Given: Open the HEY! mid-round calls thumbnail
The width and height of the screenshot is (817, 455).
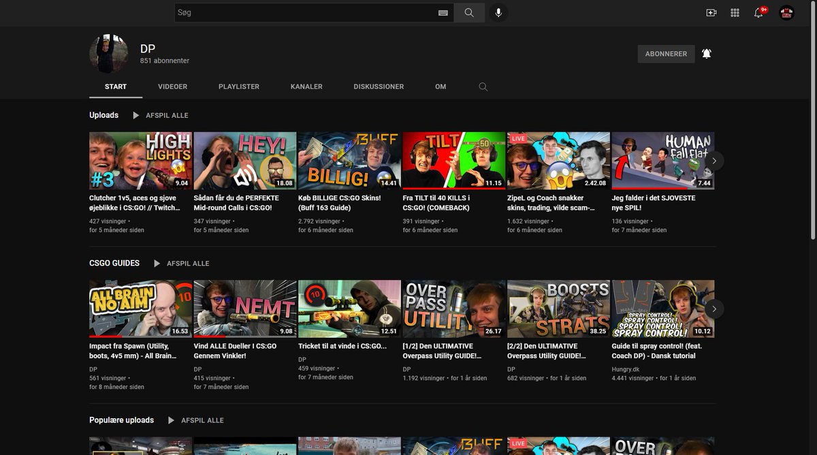Looking at the screenshot, I should (x=245, y=161).
